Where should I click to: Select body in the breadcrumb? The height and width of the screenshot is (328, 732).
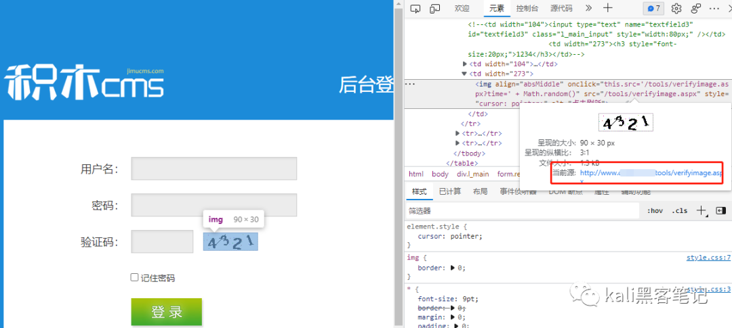pos(440,174)
